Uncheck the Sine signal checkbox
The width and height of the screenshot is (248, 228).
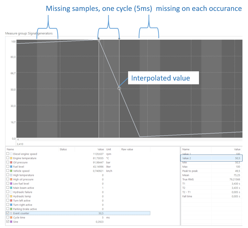8,222
